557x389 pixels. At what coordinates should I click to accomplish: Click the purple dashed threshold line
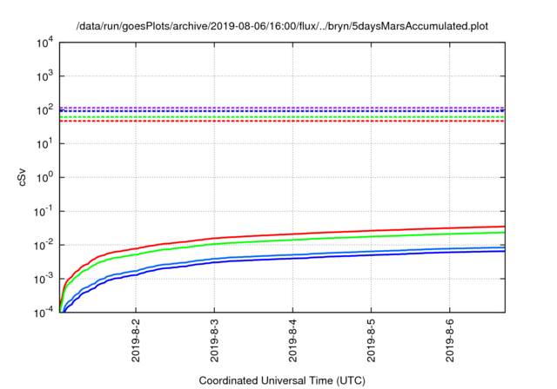pyautogui.click(x=282, y=108)
